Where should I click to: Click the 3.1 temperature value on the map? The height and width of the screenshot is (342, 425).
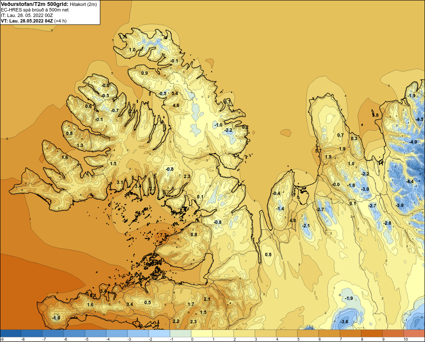pyautogui.click(x=120, y=182)
